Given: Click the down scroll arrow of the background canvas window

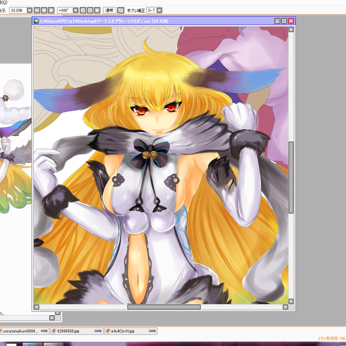Looking at the screenshot, I should tap(57, 313).
